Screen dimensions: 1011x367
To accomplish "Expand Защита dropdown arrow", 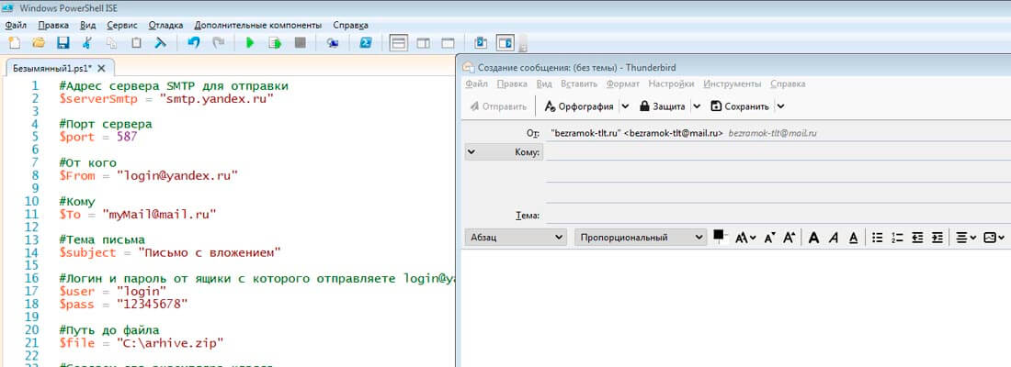I will pyautogui.click(x=697, y=106).
